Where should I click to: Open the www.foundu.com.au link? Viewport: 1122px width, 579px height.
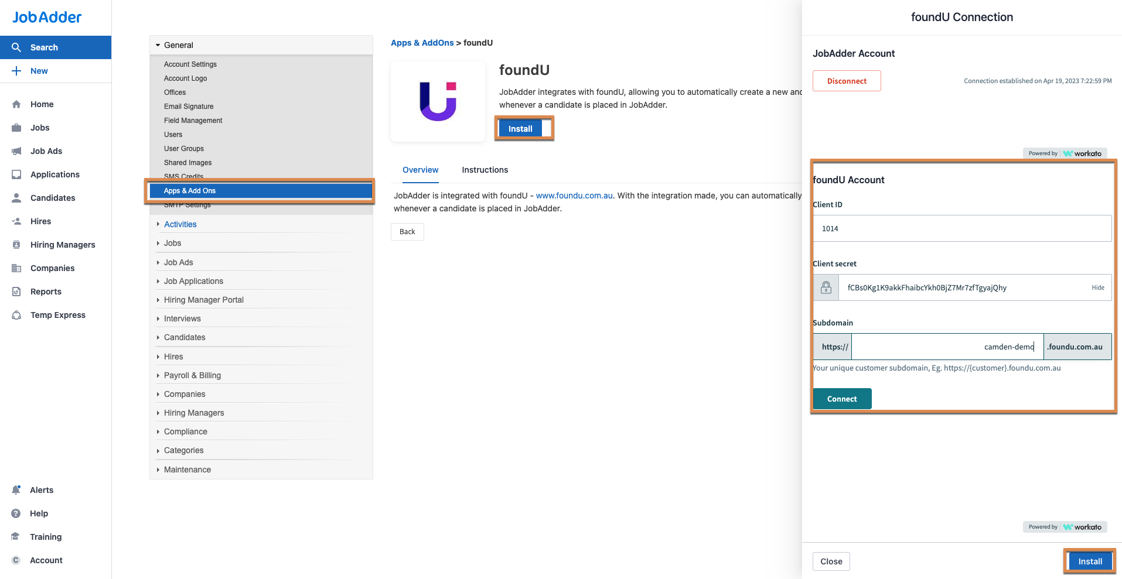(574, 196)
